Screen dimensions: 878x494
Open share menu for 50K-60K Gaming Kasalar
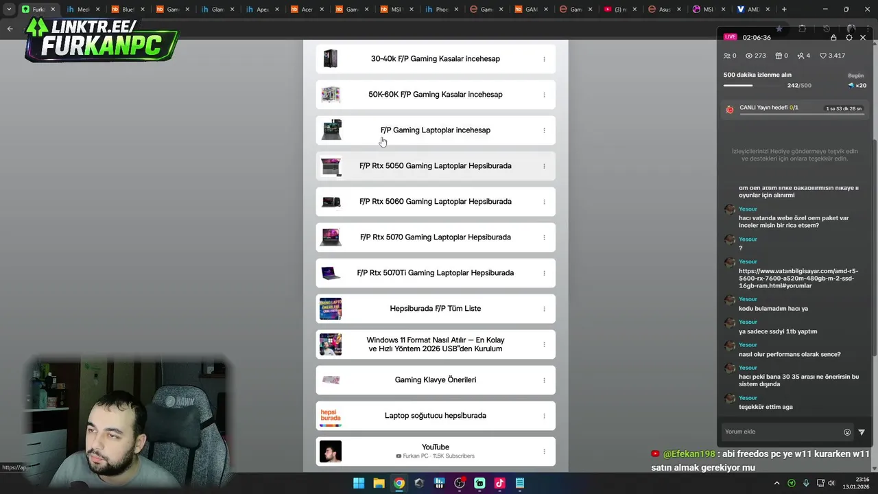544,95
